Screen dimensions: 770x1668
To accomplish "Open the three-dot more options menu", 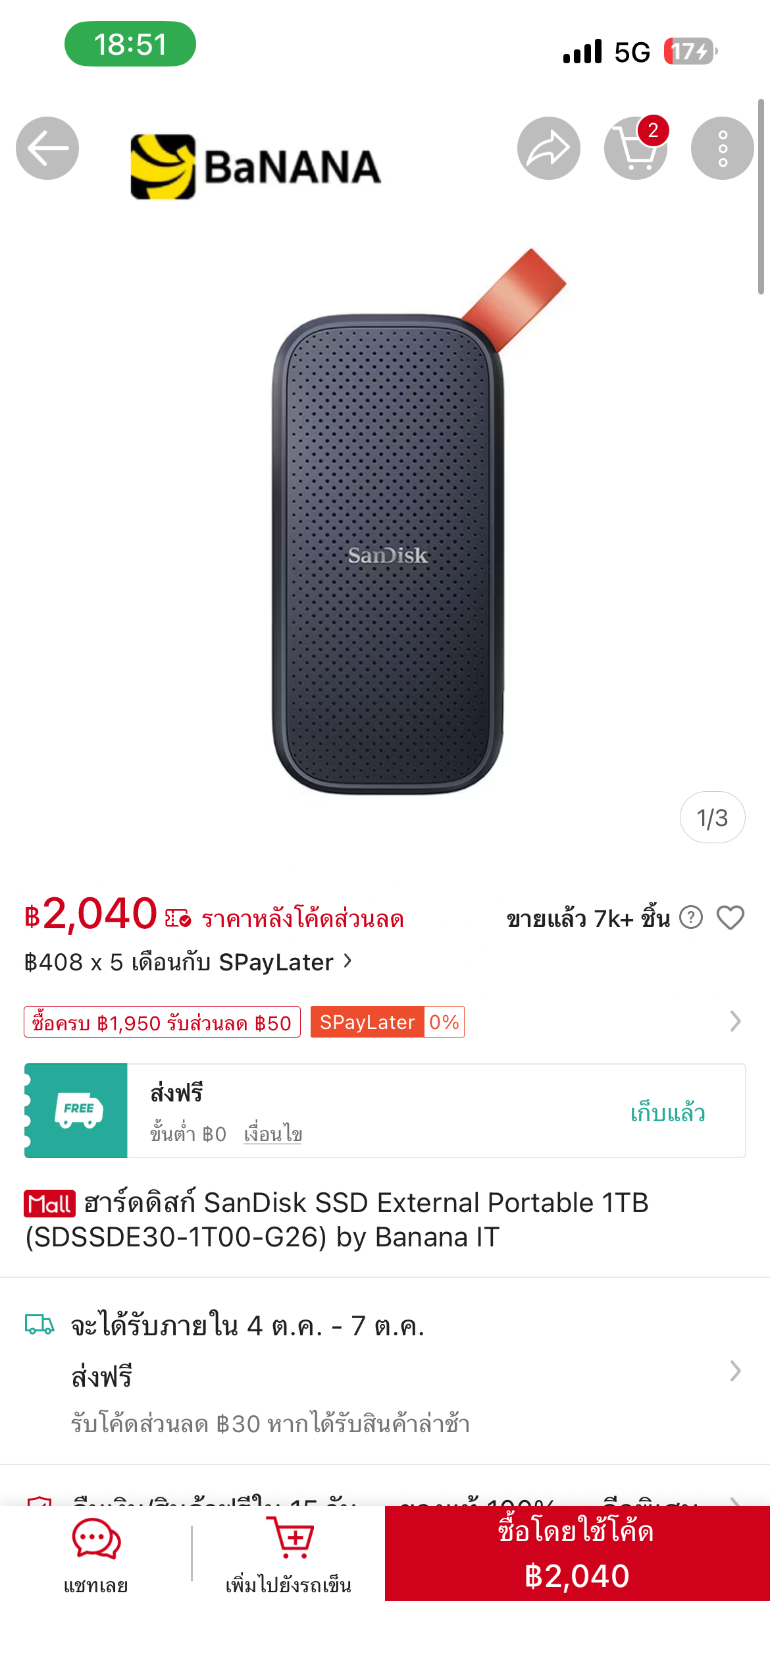I will pyautogui.click(x=722, y=148).
